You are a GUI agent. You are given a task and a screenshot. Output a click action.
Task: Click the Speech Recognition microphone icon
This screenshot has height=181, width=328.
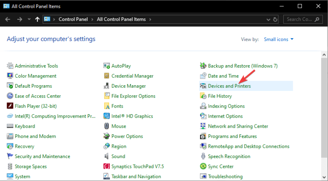click(x=203, y=156)
